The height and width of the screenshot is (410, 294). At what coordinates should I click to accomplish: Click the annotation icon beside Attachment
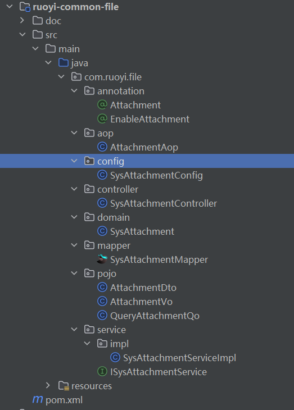click(102, 105)
